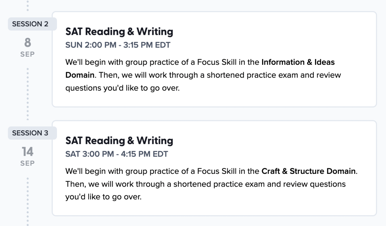Open SAT Reading & Writing title in Session 2
This screenshot has height=226, width=386.
click(119, 32)
